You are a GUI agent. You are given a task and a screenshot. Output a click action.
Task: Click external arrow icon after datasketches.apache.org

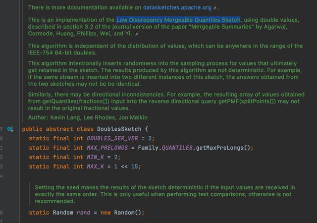click(214, 8)
